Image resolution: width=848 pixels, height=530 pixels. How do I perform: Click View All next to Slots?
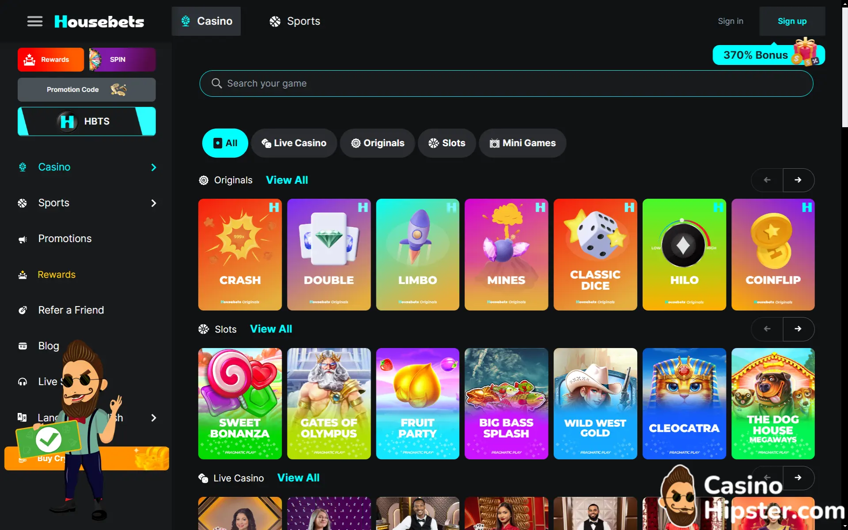pos(271,329)
